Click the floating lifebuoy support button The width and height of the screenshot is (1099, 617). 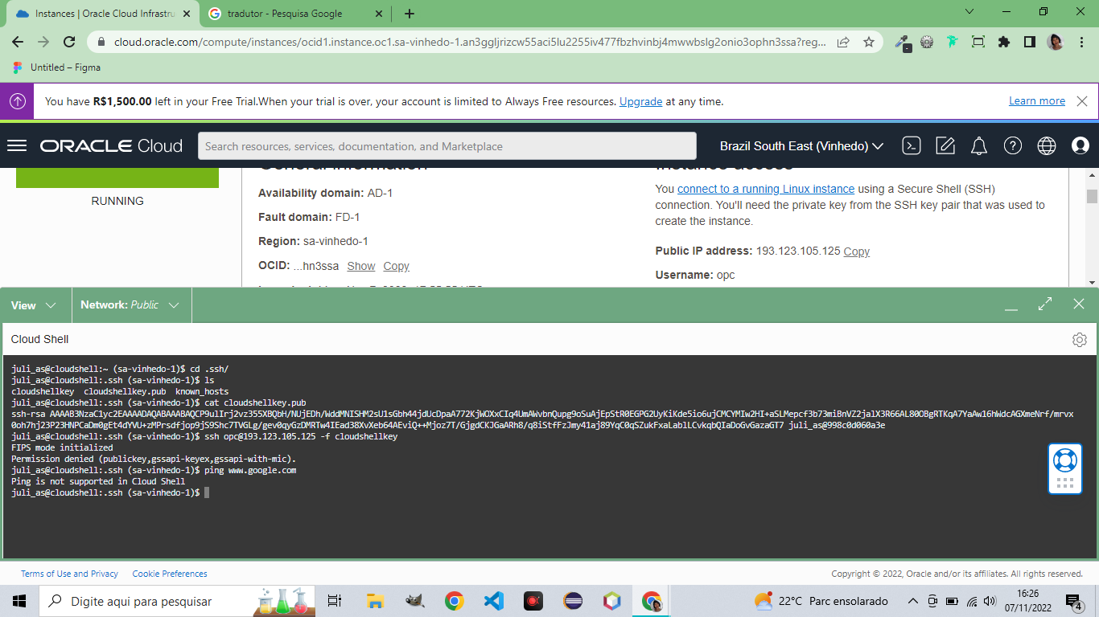[x=1065, y=468]
